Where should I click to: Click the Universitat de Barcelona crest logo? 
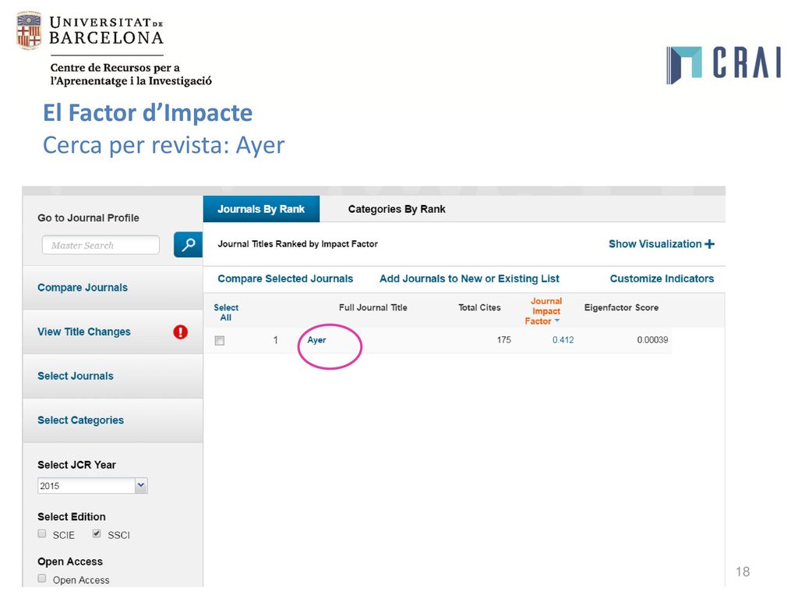(x=29, y=30)
